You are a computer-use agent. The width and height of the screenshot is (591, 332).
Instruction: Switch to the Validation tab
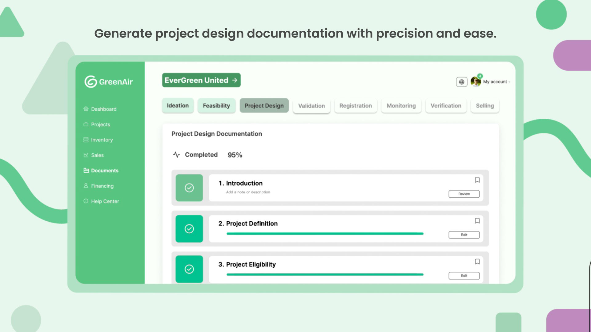point(311,106)
